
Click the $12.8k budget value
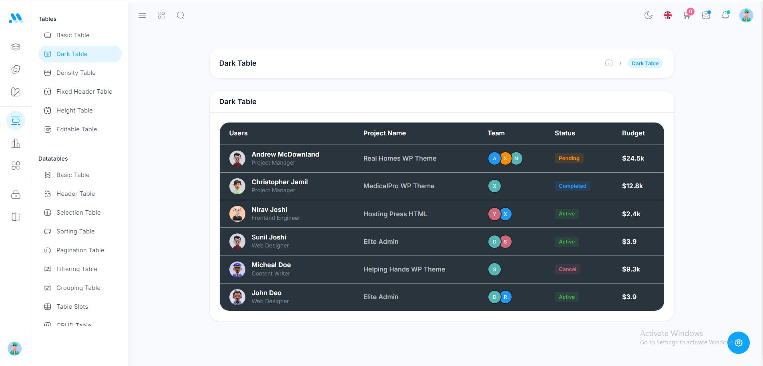(x=632, y=186)
